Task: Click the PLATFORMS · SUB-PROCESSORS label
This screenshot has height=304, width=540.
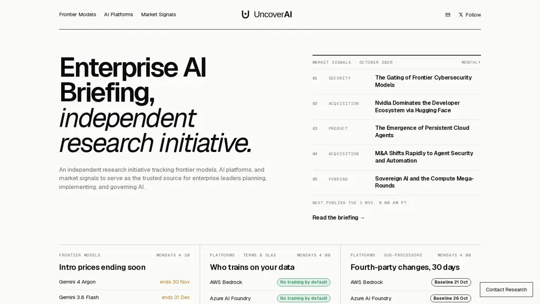Action: click(386, 255)
